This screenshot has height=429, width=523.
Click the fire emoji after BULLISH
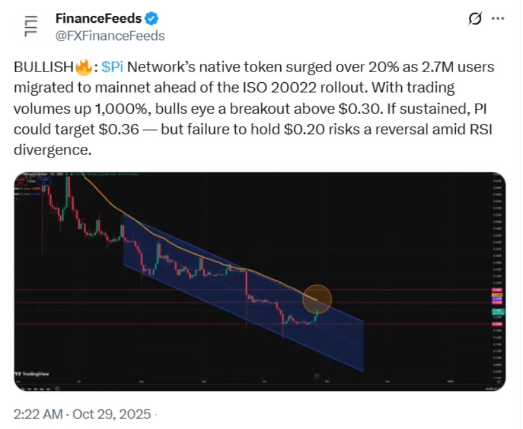pyautogui.click(x=82, y=67)
